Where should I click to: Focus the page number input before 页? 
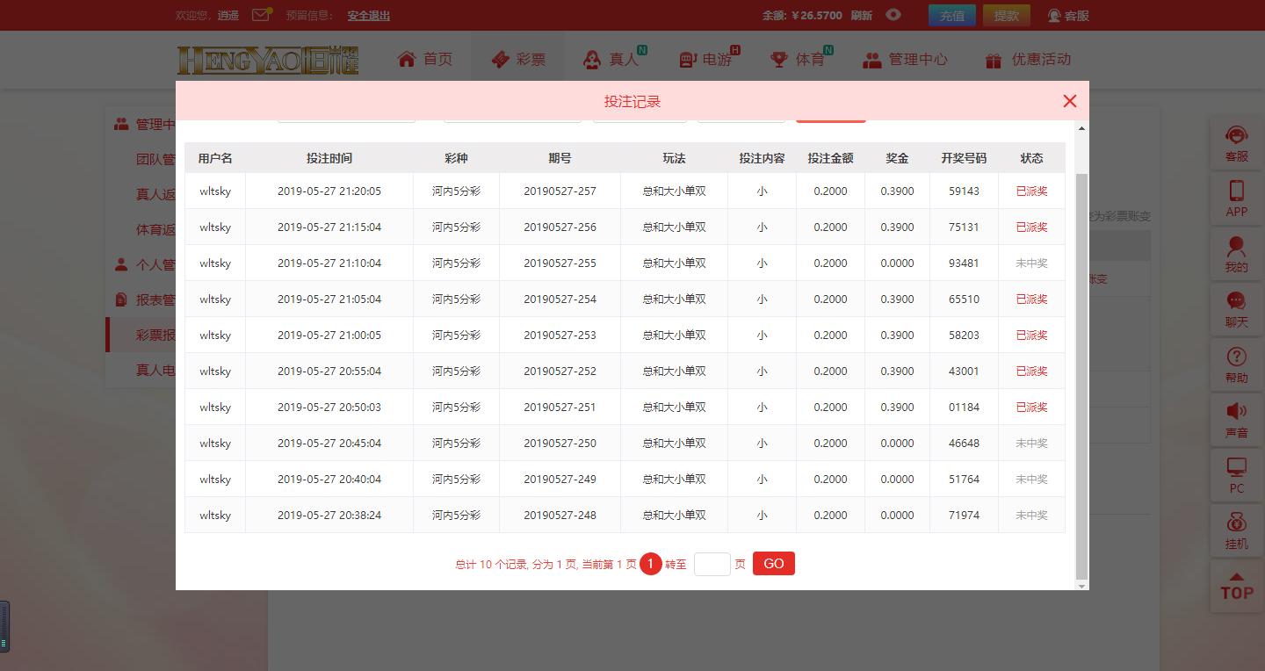point(712,564)
